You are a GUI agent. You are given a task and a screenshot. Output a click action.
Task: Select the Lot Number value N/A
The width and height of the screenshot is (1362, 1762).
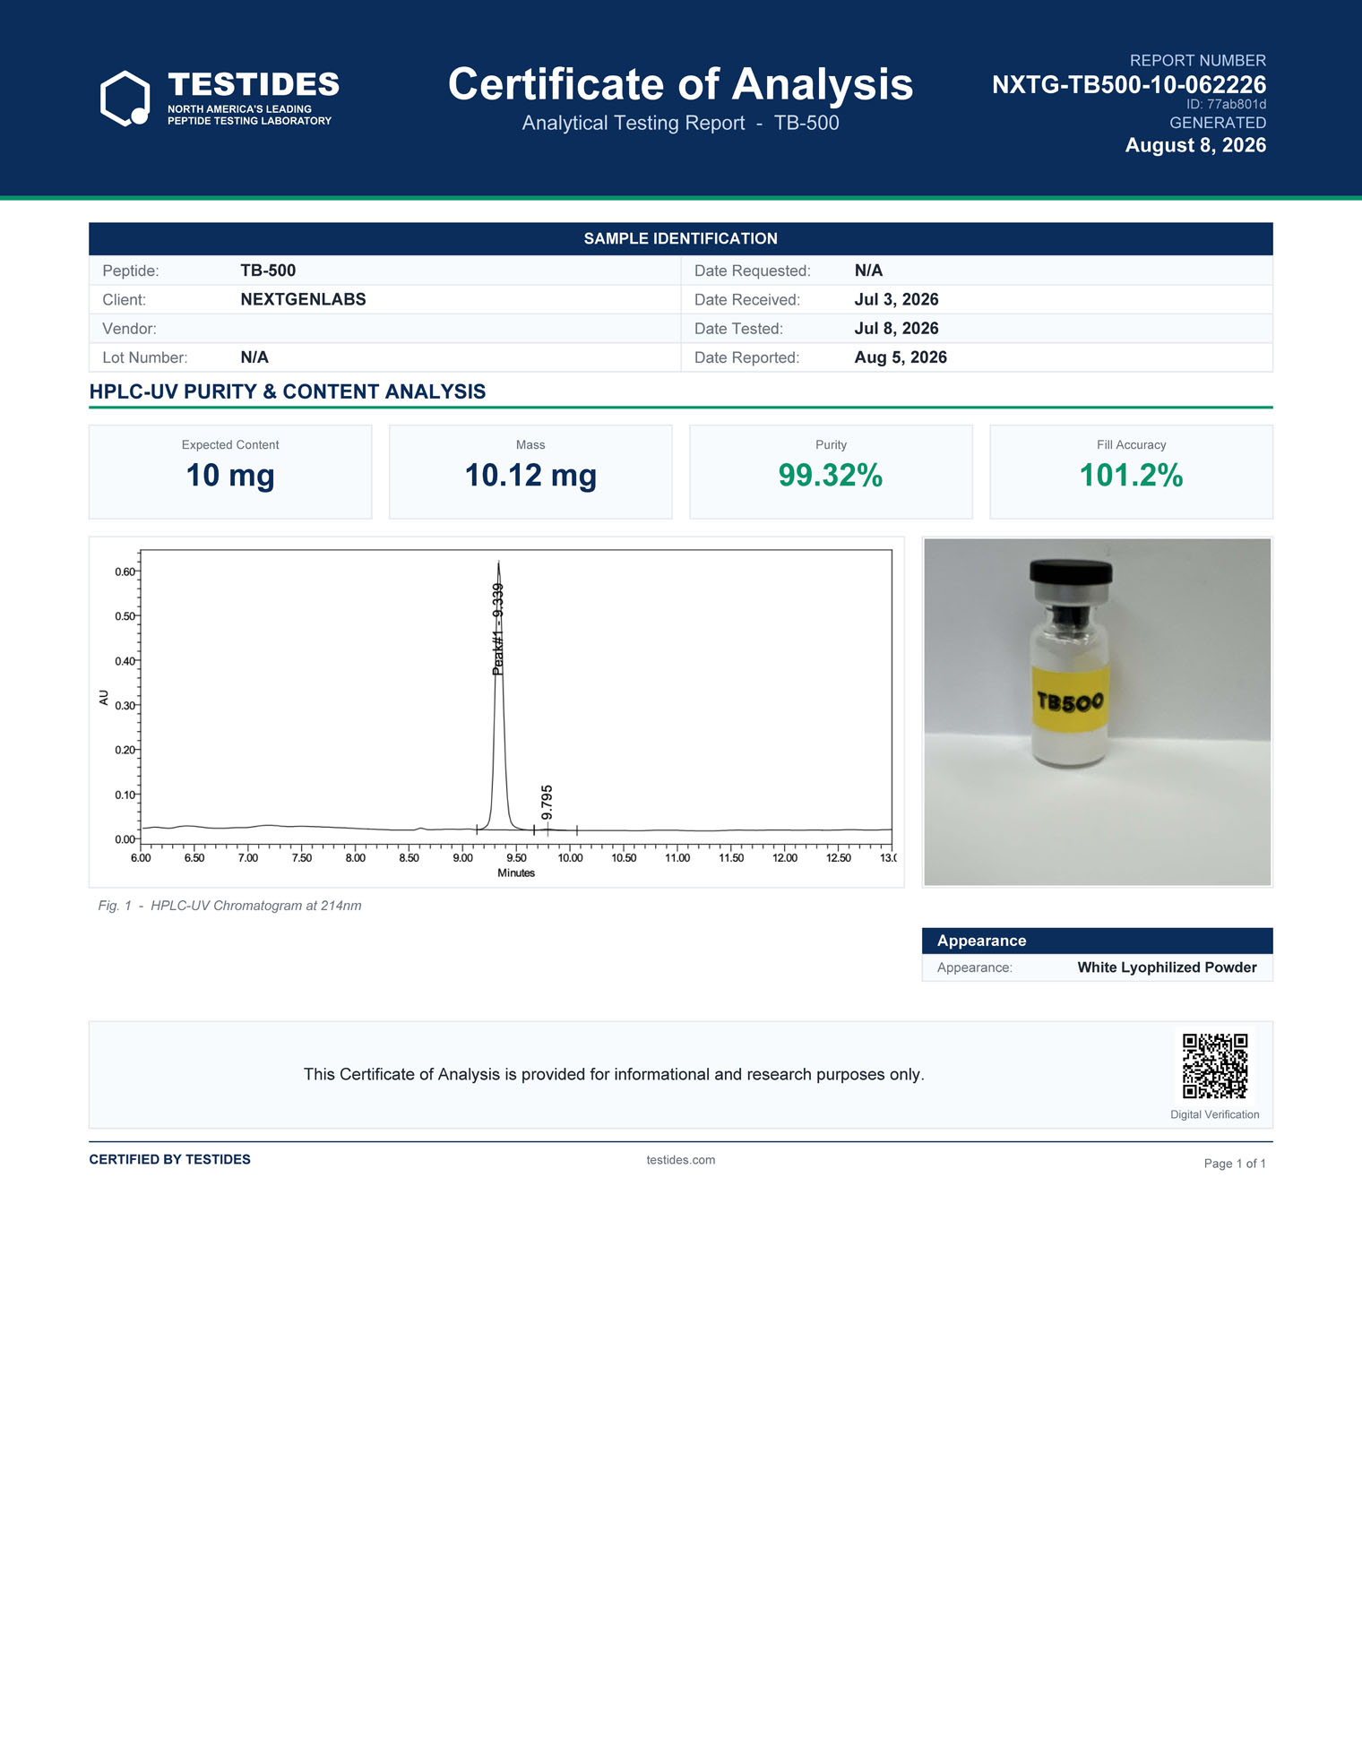click(254, 357)
